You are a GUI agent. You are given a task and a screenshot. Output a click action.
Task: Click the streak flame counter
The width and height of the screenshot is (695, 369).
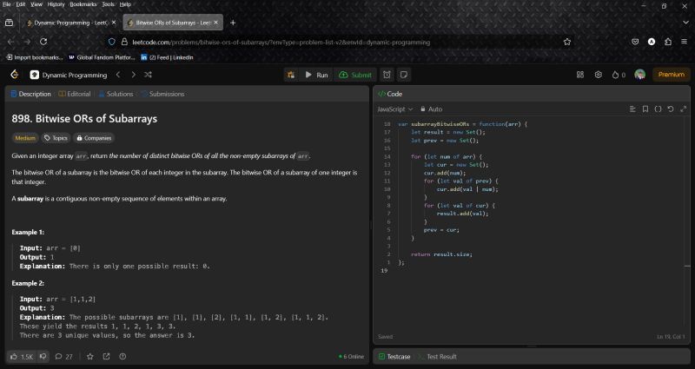pos(619,75)
